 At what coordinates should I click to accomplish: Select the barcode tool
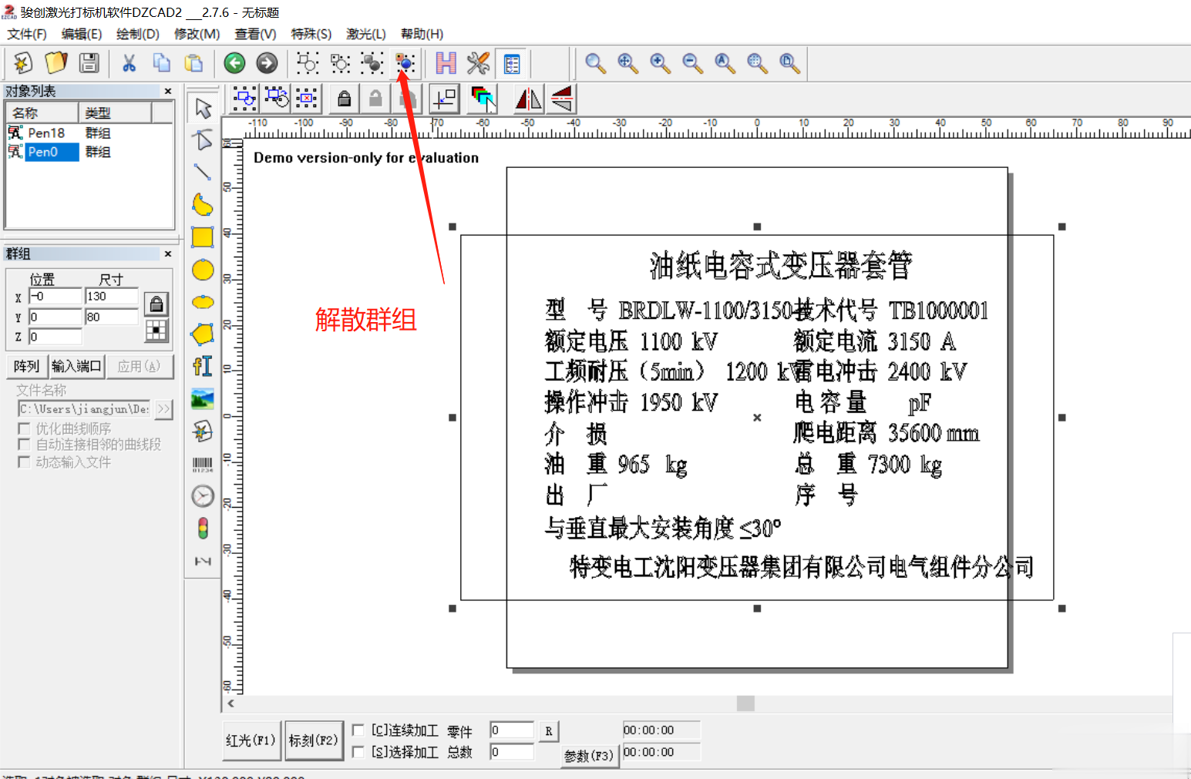[203, 464]
